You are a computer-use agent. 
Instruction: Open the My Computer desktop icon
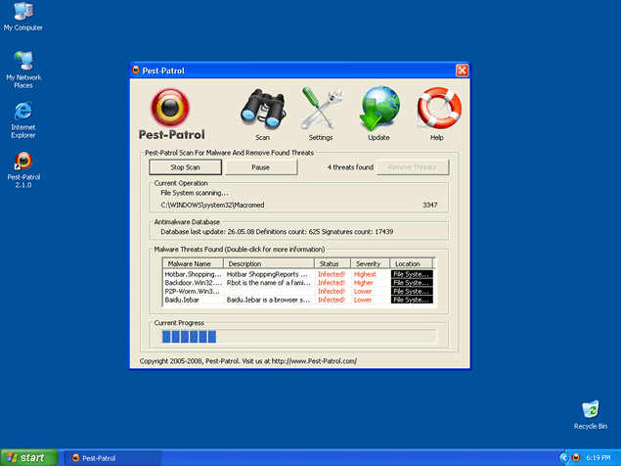[22, 13]
